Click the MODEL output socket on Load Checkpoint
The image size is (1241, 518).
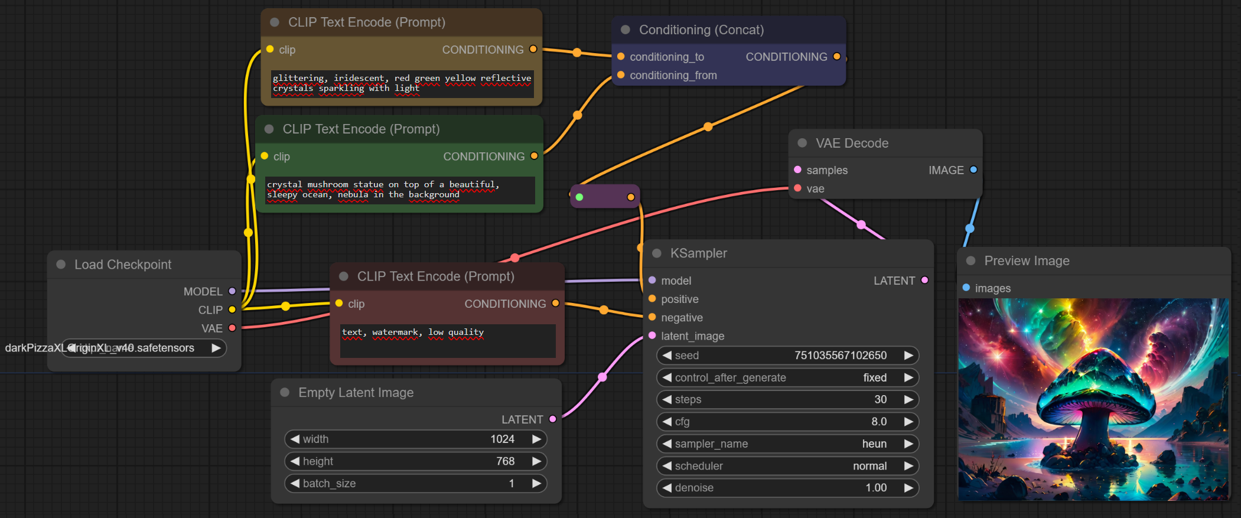pyautogui.click(x=232, y=291)
